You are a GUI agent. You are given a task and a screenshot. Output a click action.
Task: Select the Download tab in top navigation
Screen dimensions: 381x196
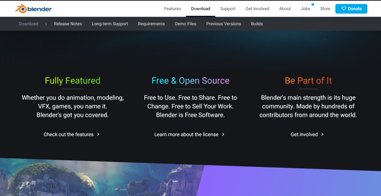[x=201, y=9]
